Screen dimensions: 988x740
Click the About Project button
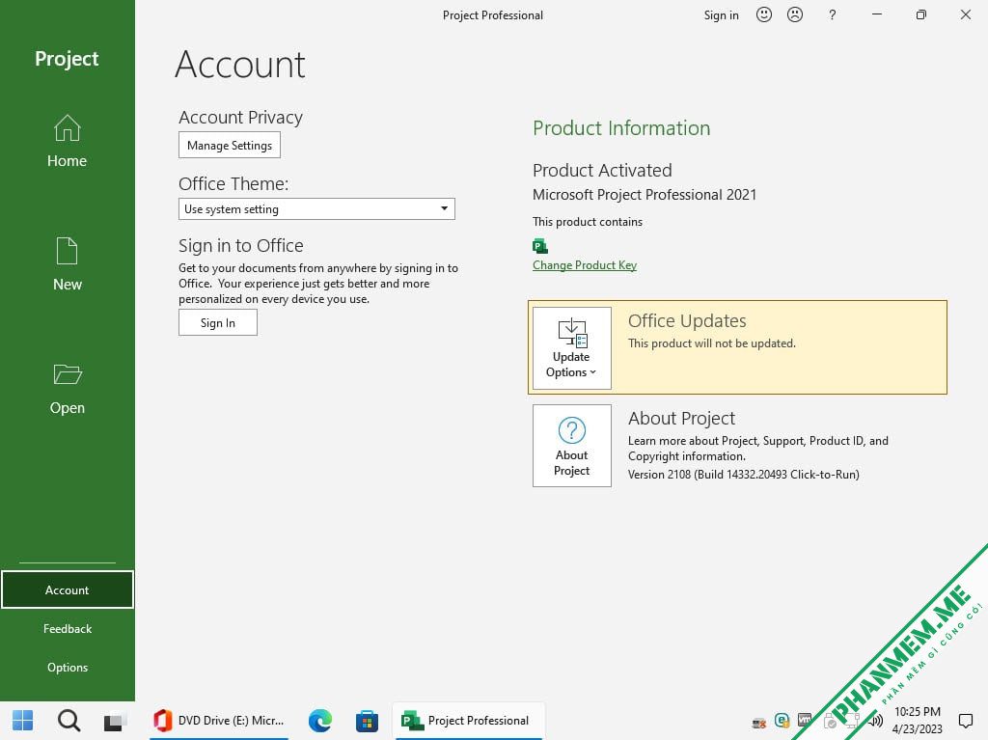pos(571,446)
